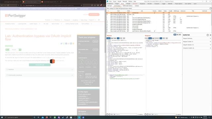Toggle Raw view in Response pane

(150, 38)
